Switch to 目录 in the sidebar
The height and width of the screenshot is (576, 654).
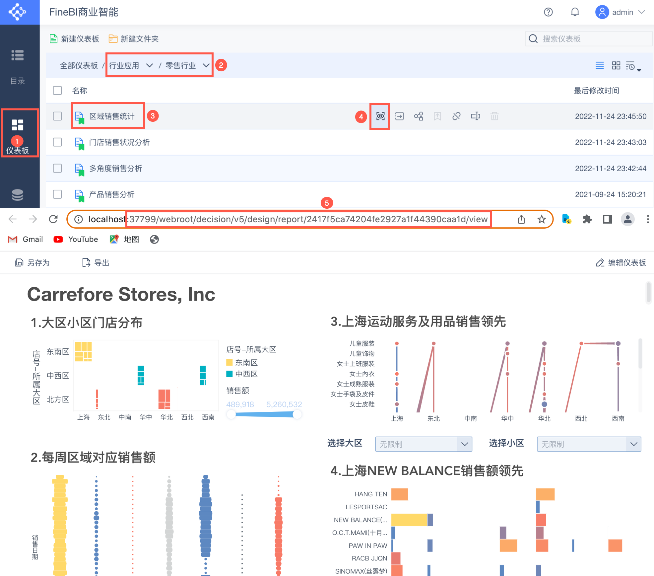click(x=18, y=66)
